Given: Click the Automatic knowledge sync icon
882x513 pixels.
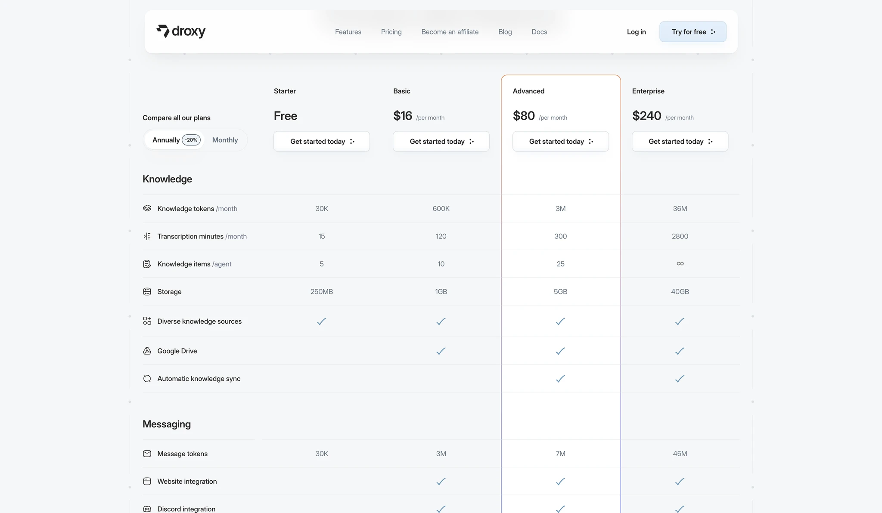Looking at the screenshot, I should pos(147,378).
